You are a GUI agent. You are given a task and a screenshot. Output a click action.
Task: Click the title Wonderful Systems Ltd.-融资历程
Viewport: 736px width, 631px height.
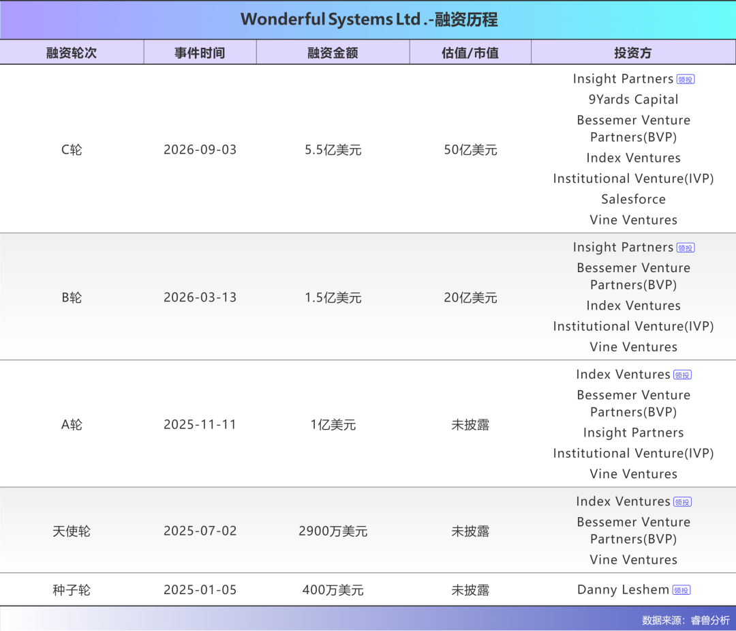point(369,19)
